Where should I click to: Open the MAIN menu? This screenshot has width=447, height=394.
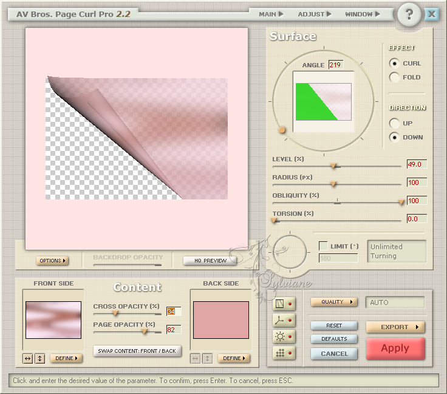click(x=271, y=14)
